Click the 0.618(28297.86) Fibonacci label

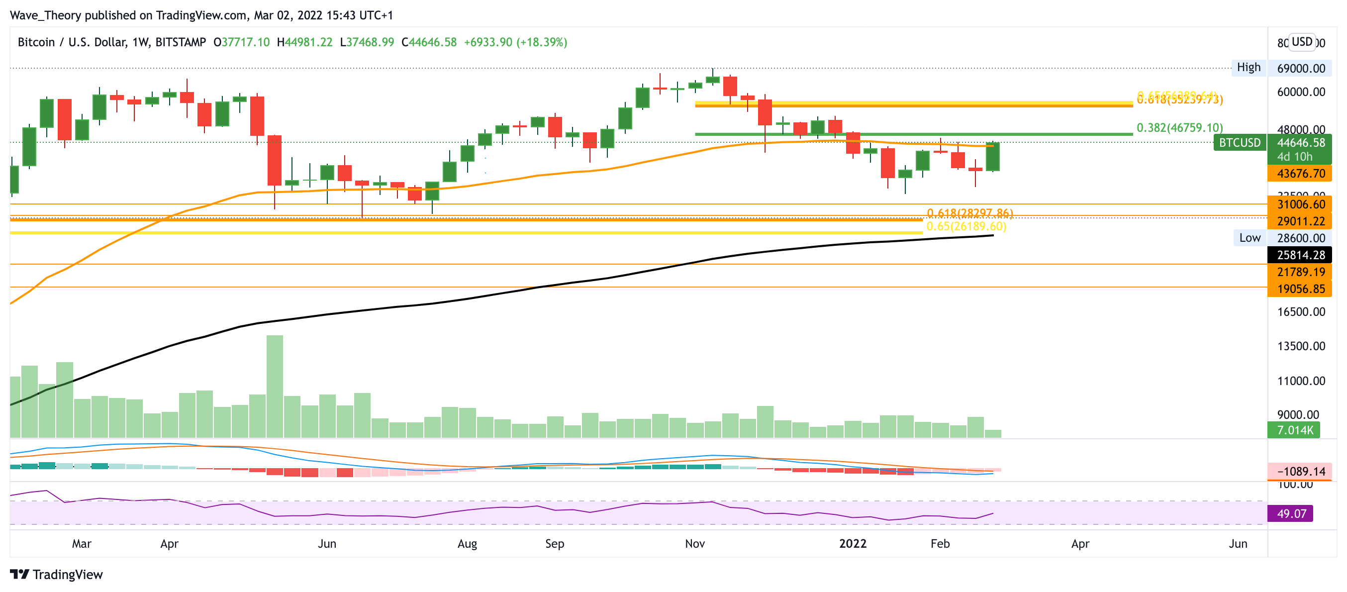tap(969, 213)
